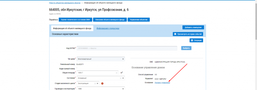Switch to Информация о подъездах tab
Viewport: 257px width, 90px height.
[108, 28]
